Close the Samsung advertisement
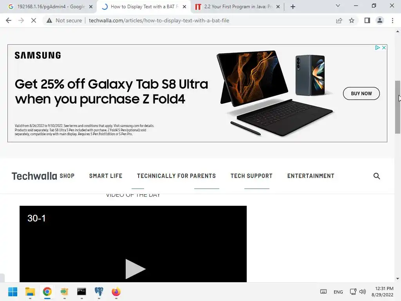The image size is (401, 301). tap(384, 47)
